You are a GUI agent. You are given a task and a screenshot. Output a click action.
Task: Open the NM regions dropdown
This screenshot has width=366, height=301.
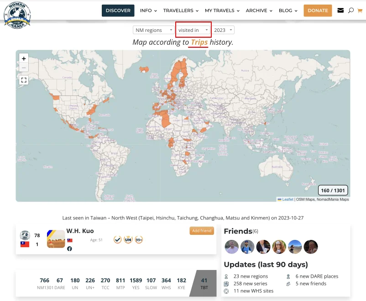(x=153, y=30)
